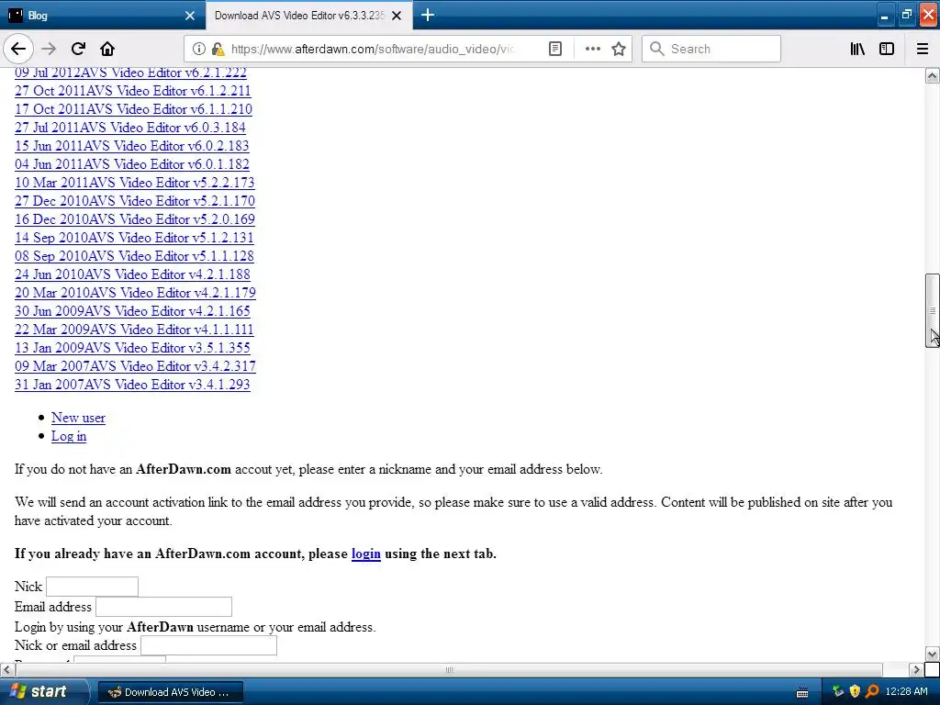Click the forward navigation arrow

[x=49, y=49]
